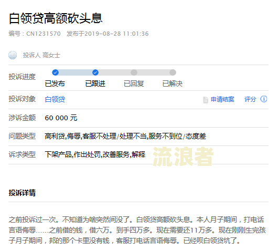Click the 已回复 step label
This screenshot has height=251, width=278.
pos(134,83)
